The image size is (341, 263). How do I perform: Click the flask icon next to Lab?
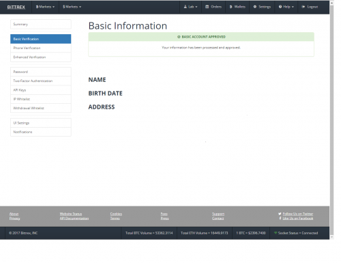(186, 7)
